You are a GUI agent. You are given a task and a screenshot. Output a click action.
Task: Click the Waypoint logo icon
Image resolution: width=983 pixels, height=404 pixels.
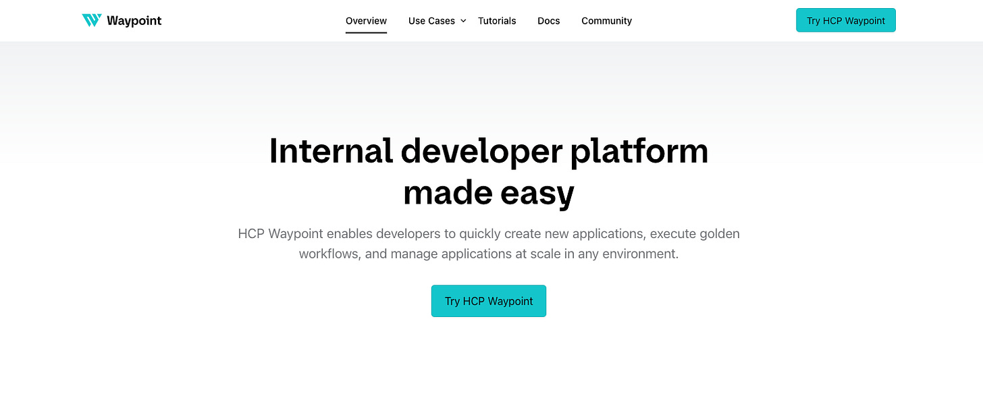tap(91, 20)
